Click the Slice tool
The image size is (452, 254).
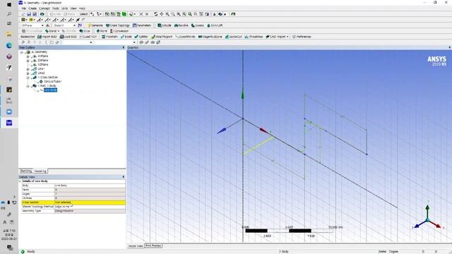click(x=85, y=31)
